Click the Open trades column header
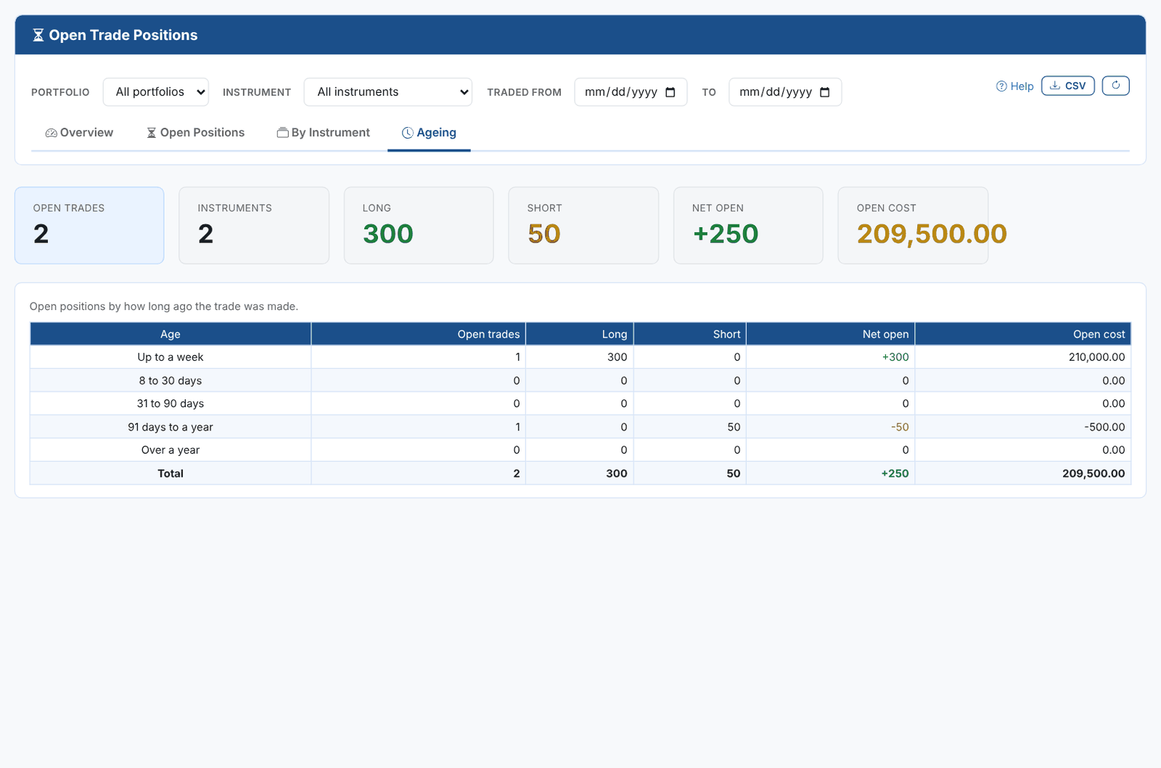 click(x=419, y=334)
